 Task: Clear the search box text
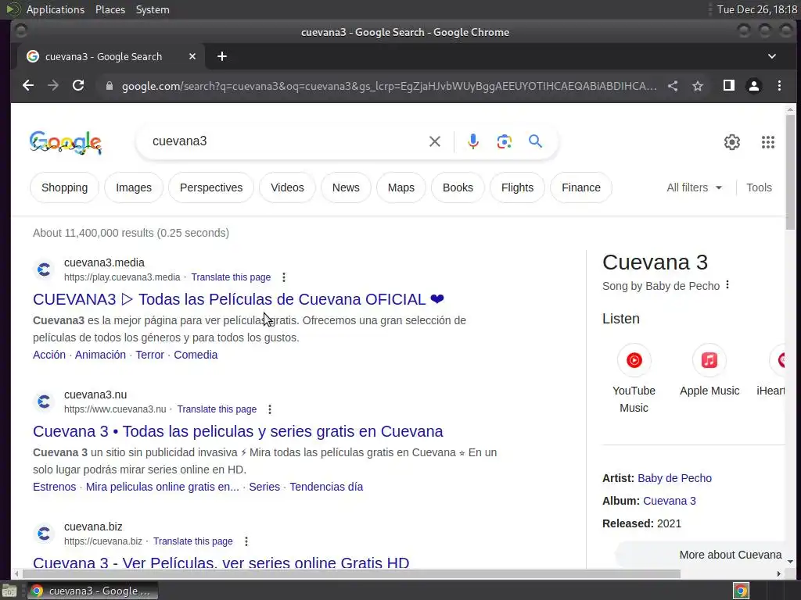[x=435, y=141]
